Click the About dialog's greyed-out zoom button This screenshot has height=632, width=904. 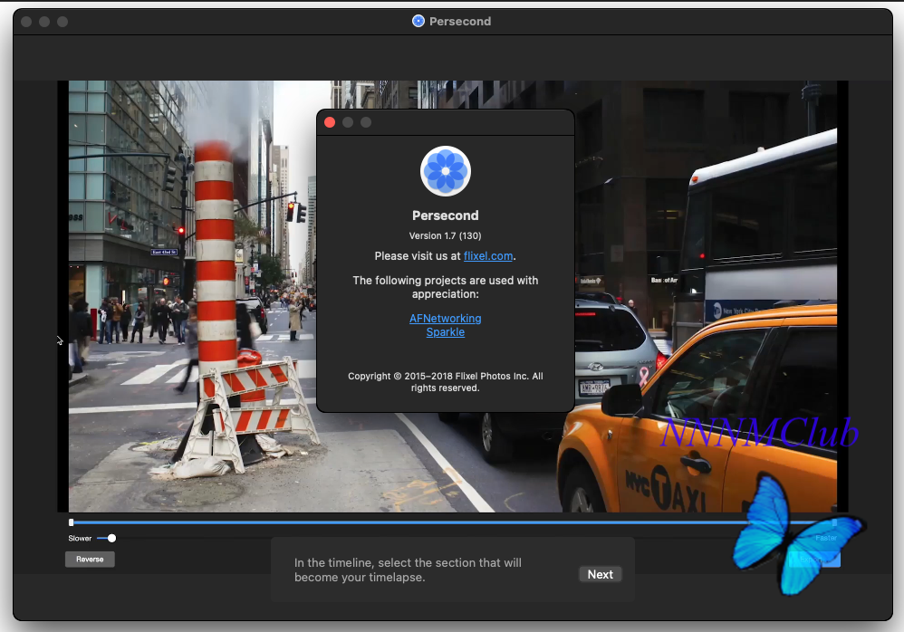366,122
